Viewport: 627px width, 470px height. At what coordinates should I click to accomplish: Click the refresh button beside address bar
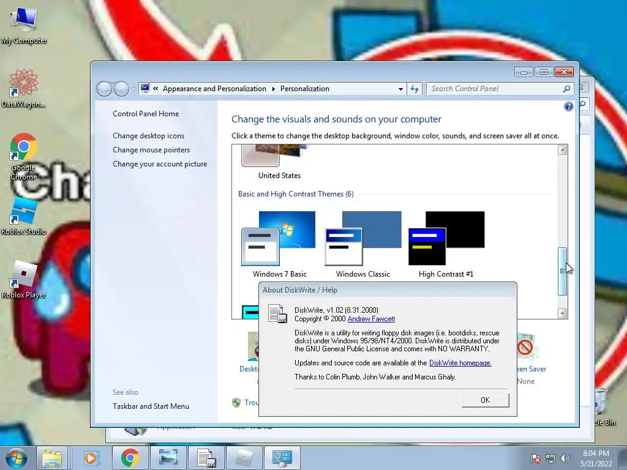415,89
